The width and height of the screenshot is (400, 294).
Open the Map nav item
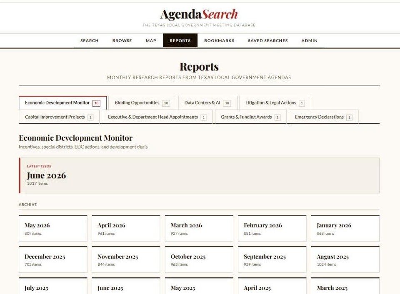(x=151, y=40)
